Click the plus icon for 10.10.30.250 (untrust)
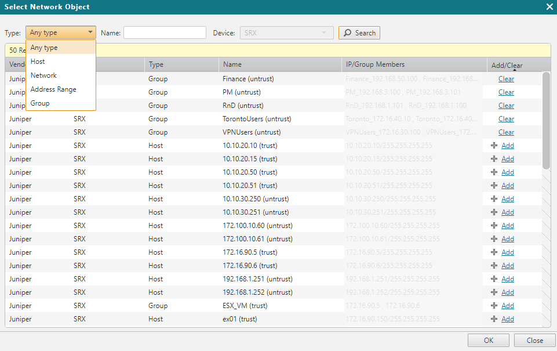Screen dimensions: 557x351 [494, 199]
